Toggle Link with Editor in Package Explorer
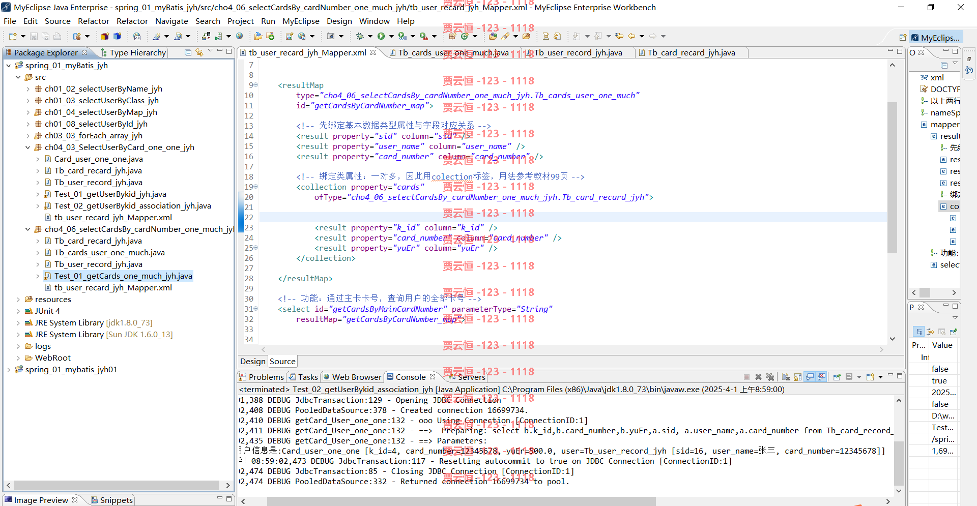 [199, 52]
